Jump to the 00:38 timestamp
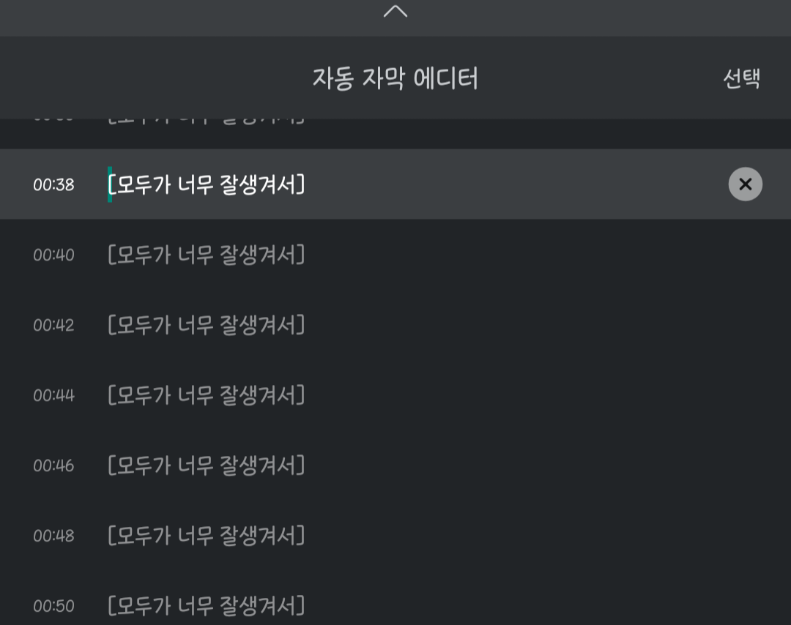Viewport: 791px width, 625px height. (53, 185)
